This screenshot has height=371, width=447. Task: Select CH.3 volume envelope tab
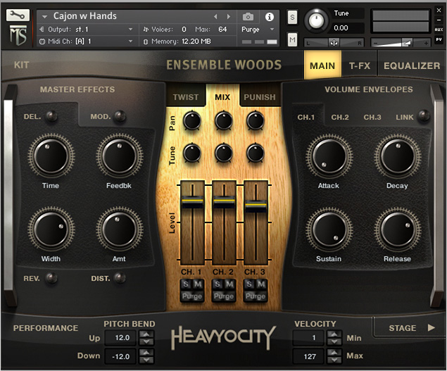[372, 117]
